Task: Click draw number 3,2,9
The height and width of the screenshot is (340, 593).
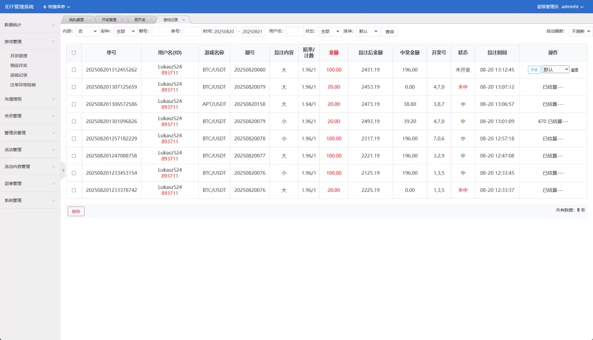Action: (x=439, y=156)
